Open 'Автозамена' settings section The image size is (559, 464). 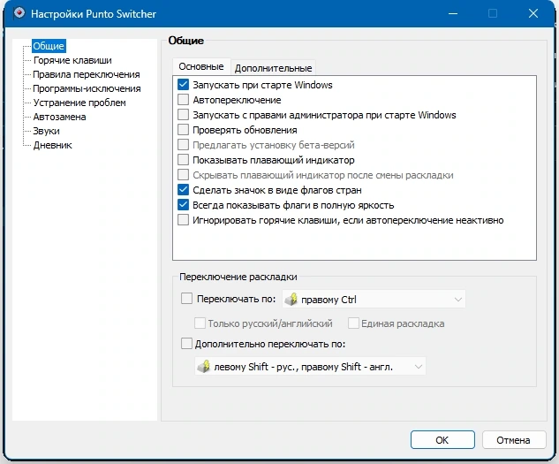(59, 117)
